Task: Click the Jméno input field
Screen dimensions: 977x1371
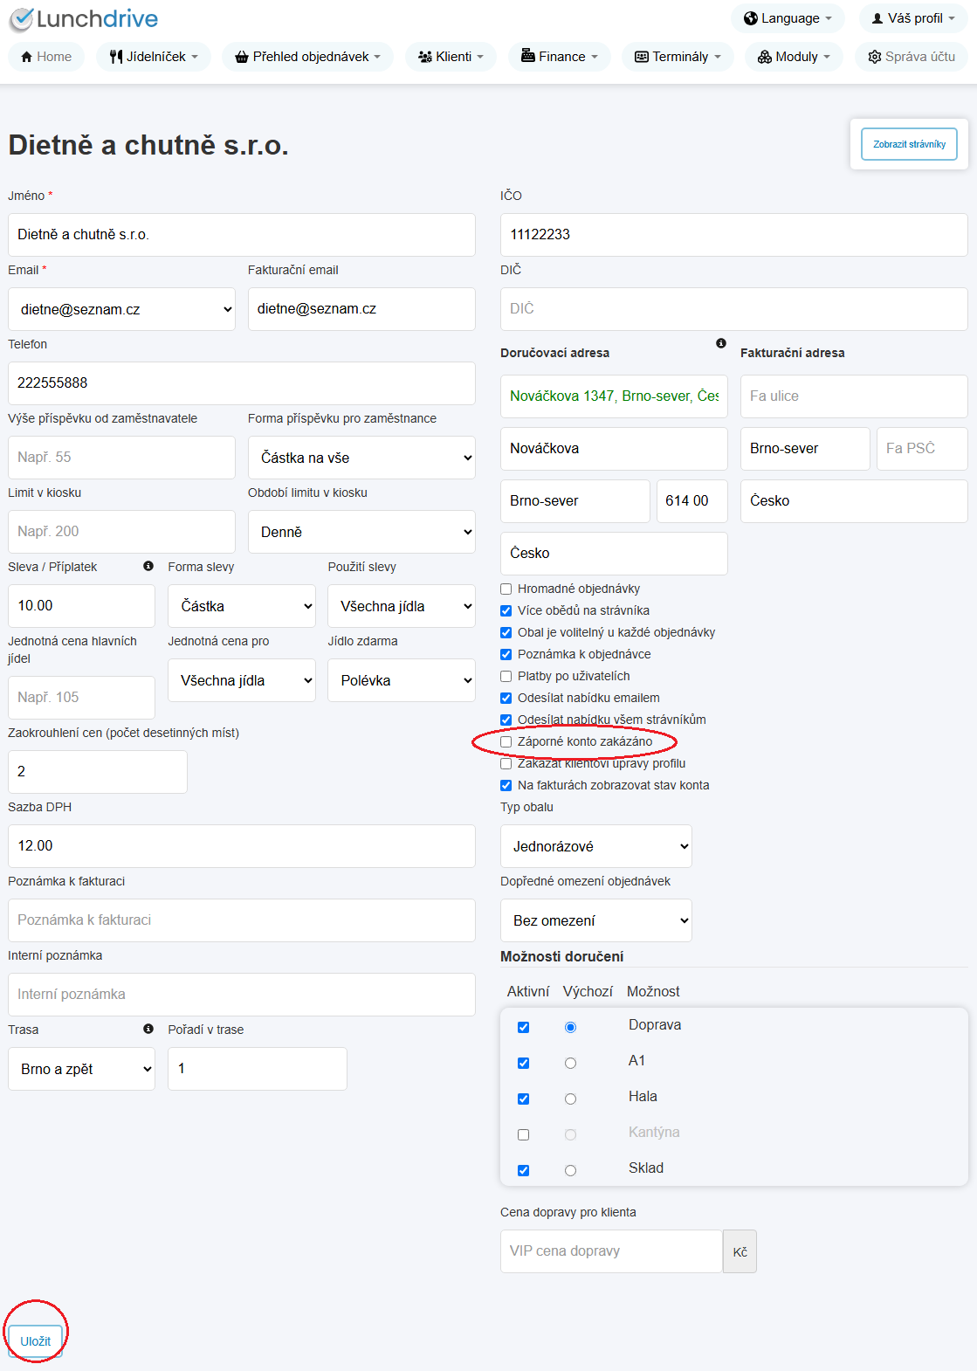Action: (242, 235)
